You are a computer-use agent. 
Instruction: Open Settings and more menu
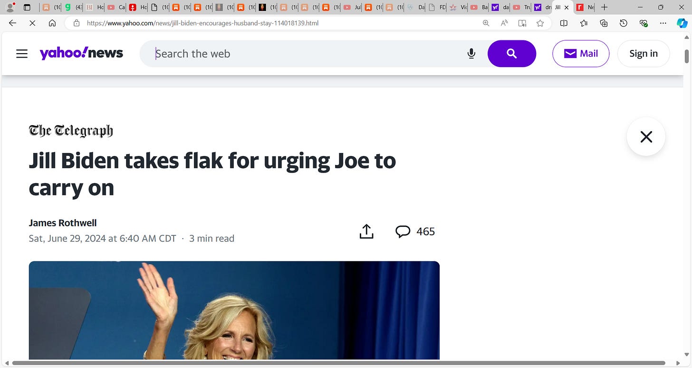click(663, 23)
